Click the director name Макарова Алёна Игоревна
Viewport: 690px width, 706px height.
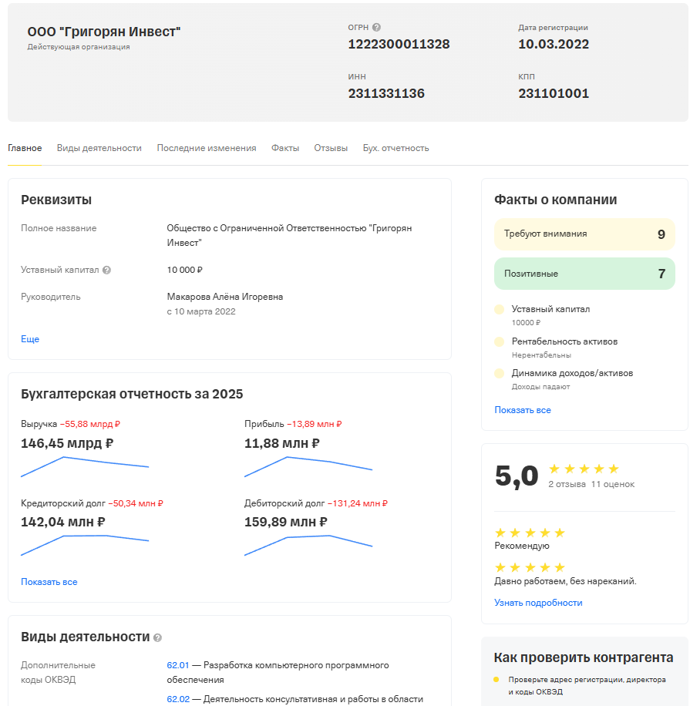(x=225, y=298)
